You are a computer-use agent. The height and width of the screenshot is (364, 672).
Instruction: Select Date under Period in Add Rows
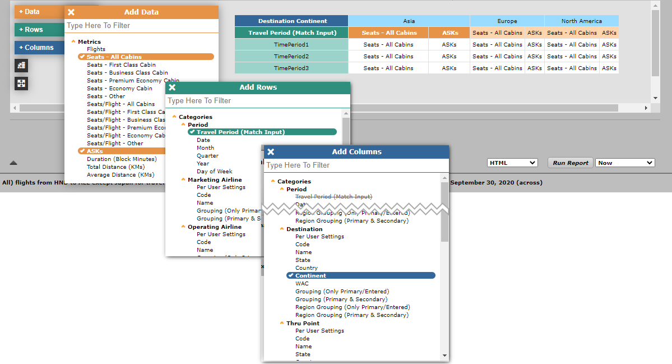tap(203, 140)
